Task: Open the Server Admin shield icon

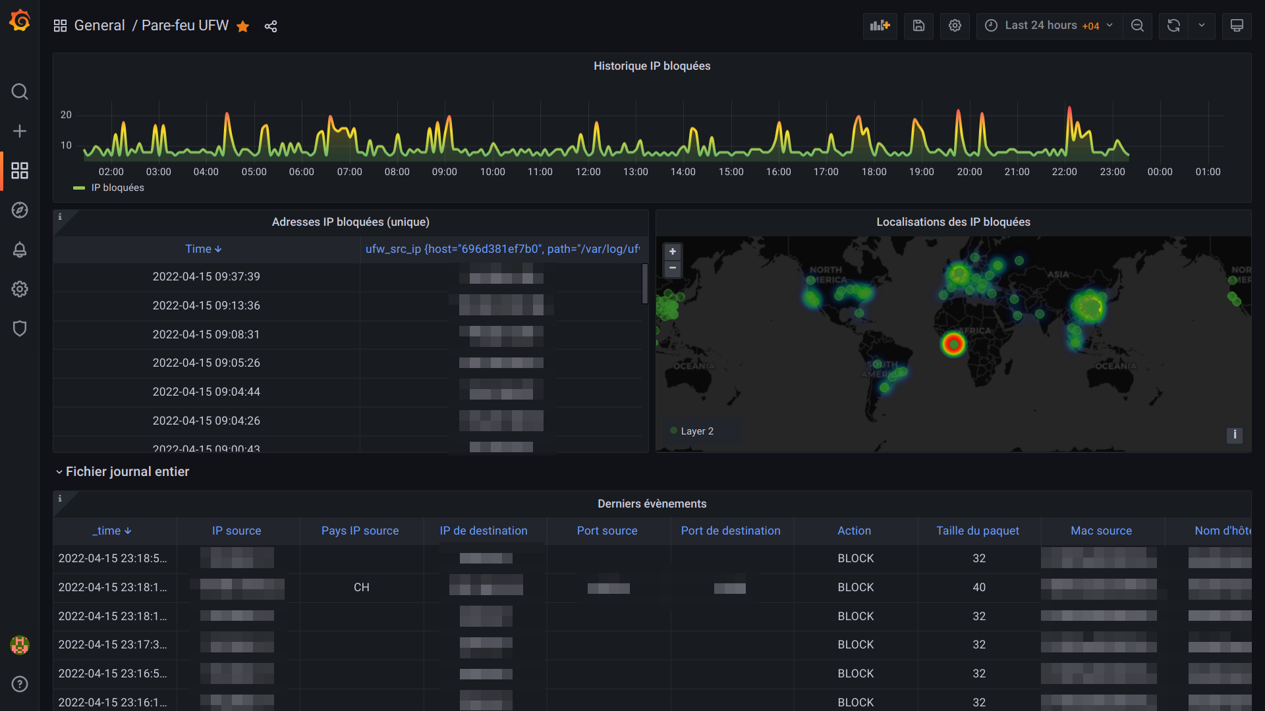Action: (20, 329)
